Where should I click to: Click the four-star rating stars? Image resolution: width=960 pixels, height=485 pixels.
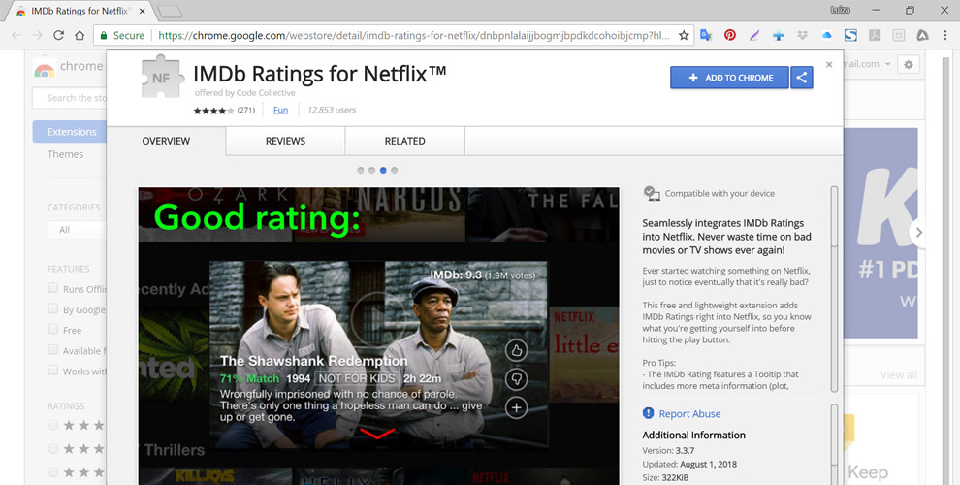(213, 111)
